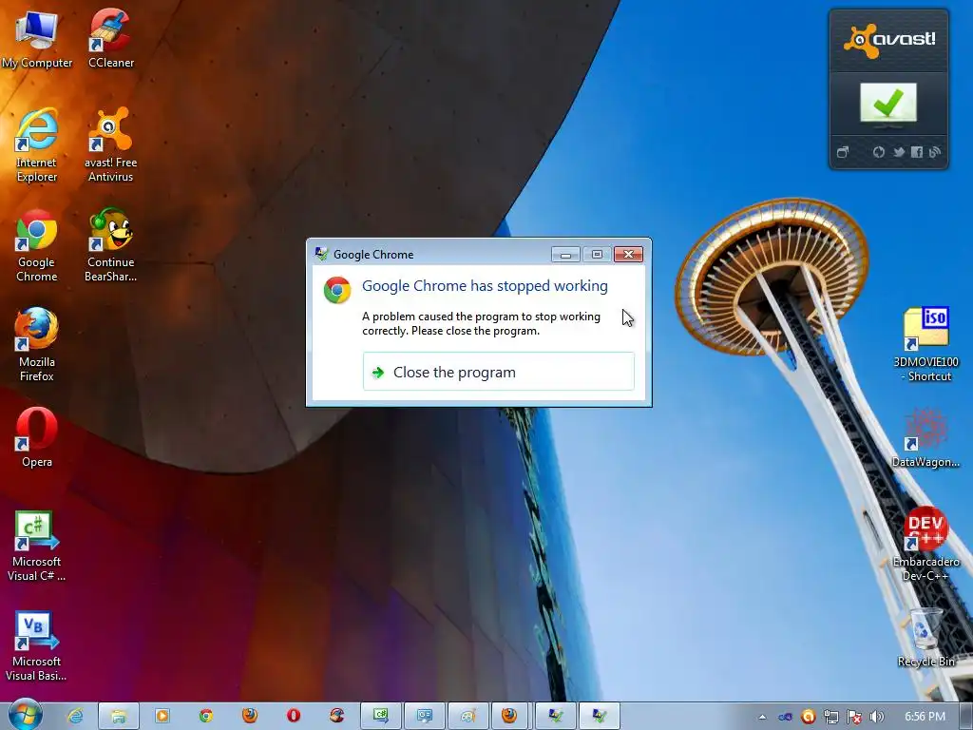Click the avast gadget open-window icon
Viewport: 973px width, 730px height.
pos(843,152)
